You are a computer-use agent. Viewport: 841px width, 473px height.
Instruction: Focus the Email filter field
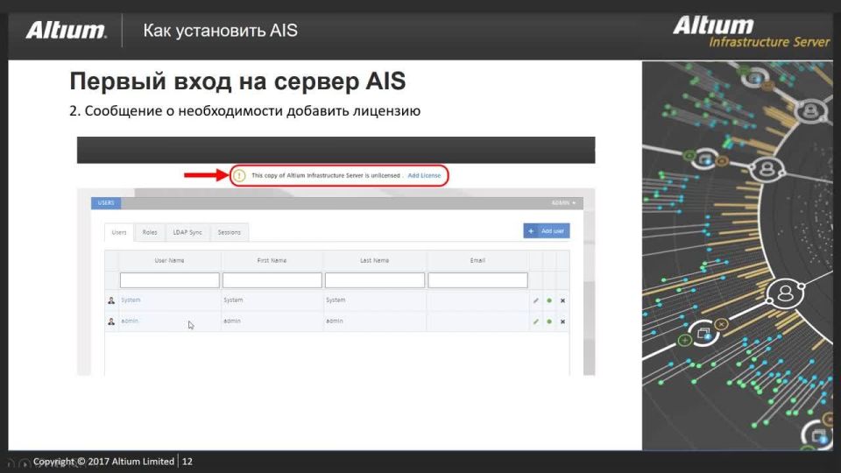tap(477, 280)
